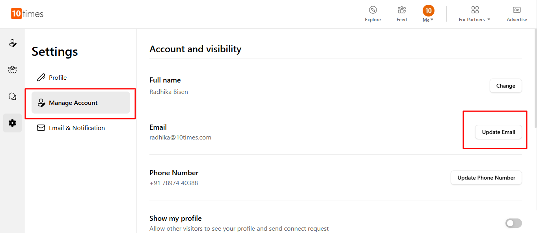
Task: Click the Update Phone Number button
Action: (486, 178)
